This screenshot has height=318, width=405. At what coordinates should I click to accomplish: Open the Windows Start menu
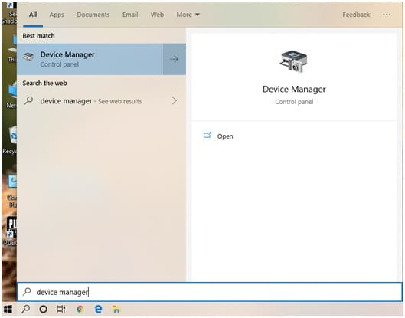coord(8,309)
